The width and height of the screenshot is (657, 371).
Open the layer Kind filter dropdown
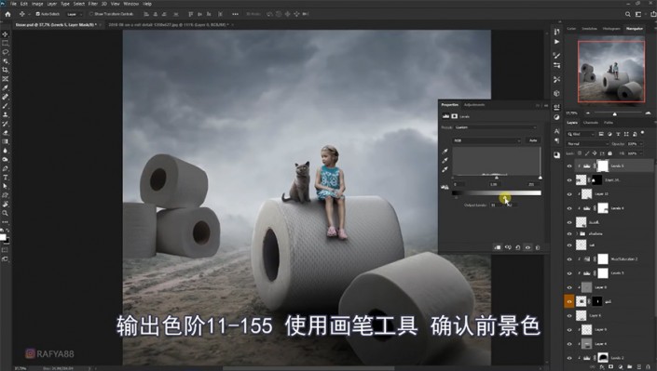point(581,134)
